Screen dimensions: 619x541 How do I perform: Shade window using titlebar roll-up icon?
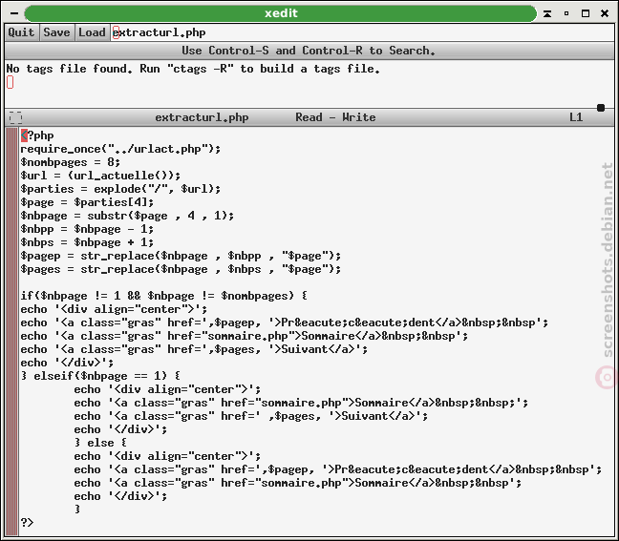547,13
